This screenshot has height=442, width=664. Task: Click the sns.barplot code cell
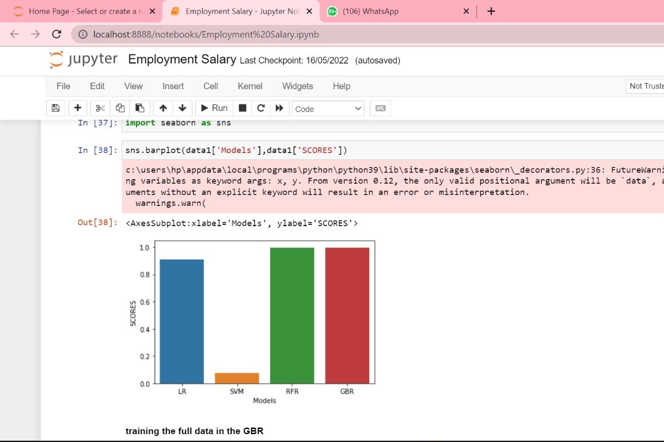click(393, 150)
